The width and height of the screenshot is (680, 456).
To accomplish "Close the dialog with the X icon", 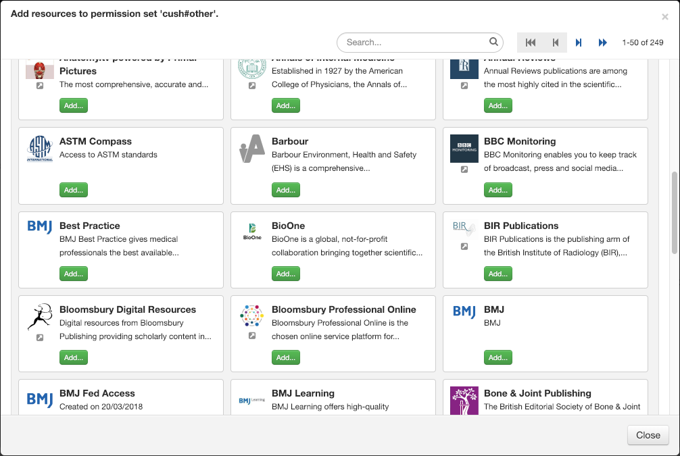I will point(664,17).
